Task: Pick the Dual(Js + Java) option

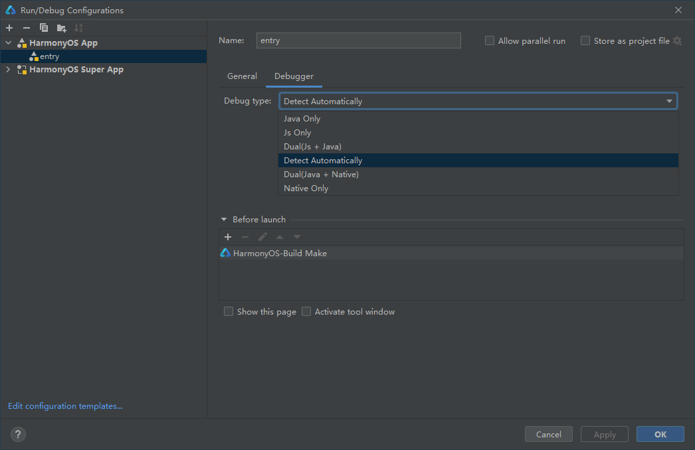Action: (x=478, y=147)
